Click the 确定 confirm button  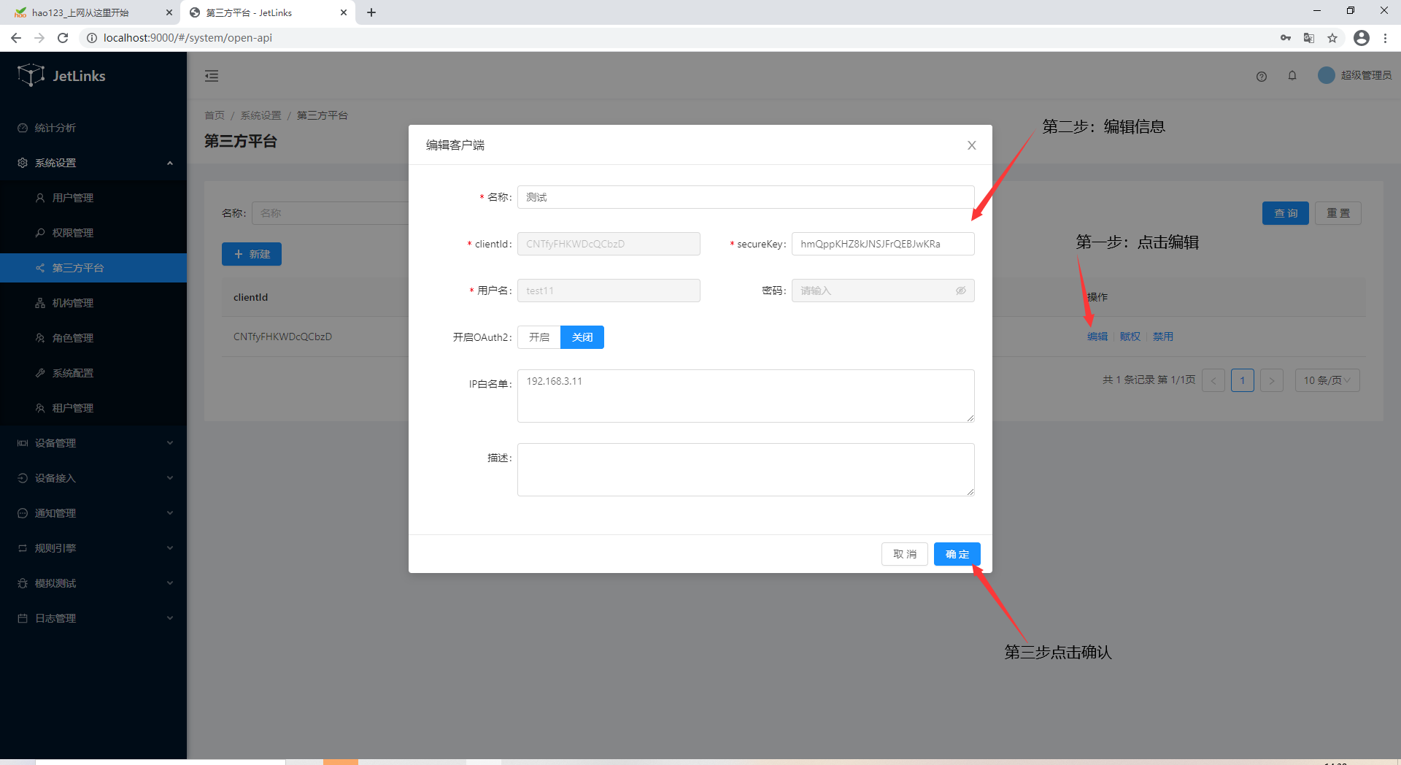(x=957, y=554)
